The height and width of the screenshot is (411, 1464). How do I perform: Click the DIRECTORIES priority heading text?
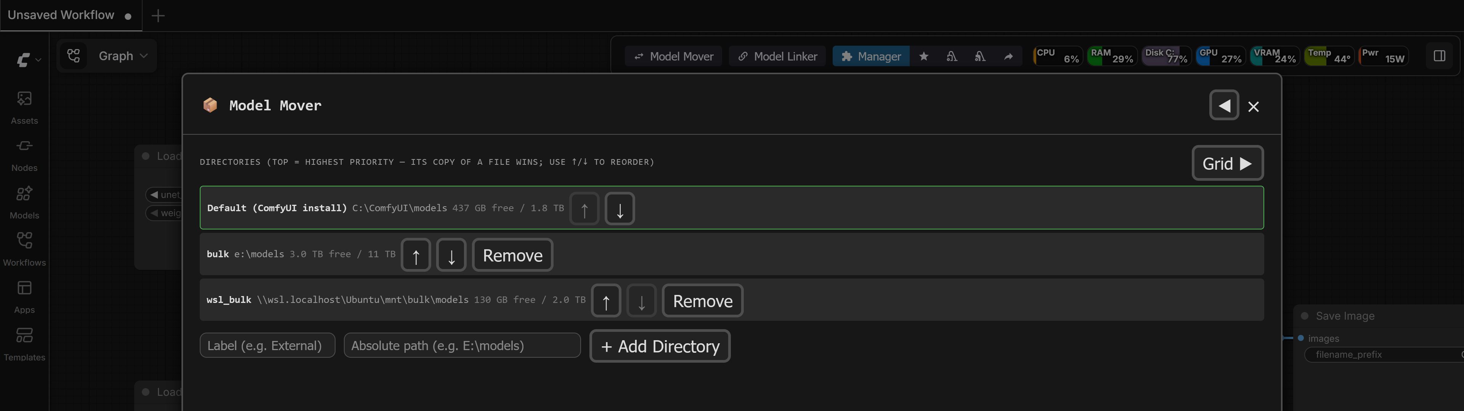(427, 162)
